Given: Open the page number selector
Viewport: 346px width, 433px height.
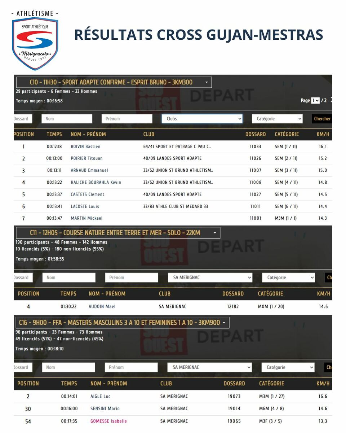Looking at the screenshot, I should [x=315, y=100].
